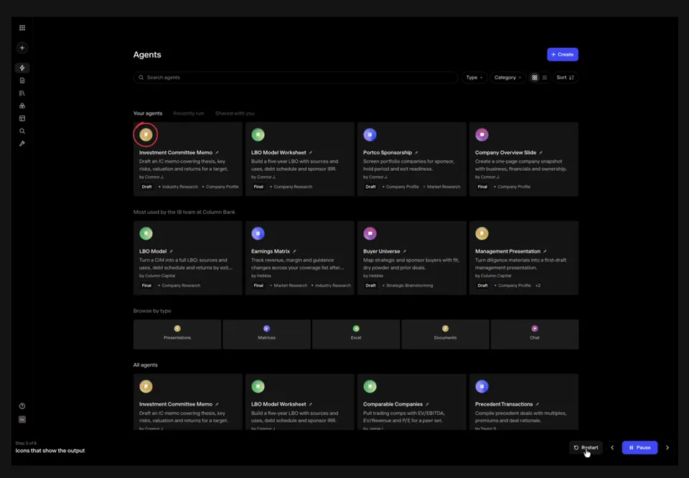Pause the walkthrough playback
Screen dimensions: 689x478
point(639,448)
